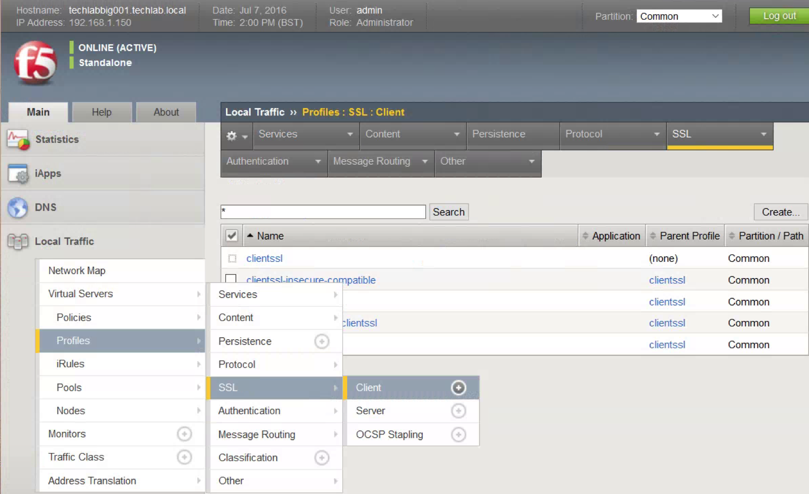Click the gear settings icon in profile toolbar

coord(231,136)
